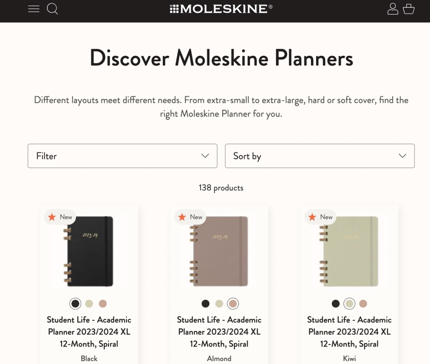Image resolution: width=430 pixels, height=364 pixels.
Task: Open the hamburger navigation menu
Action: click(x=34, y=9)
